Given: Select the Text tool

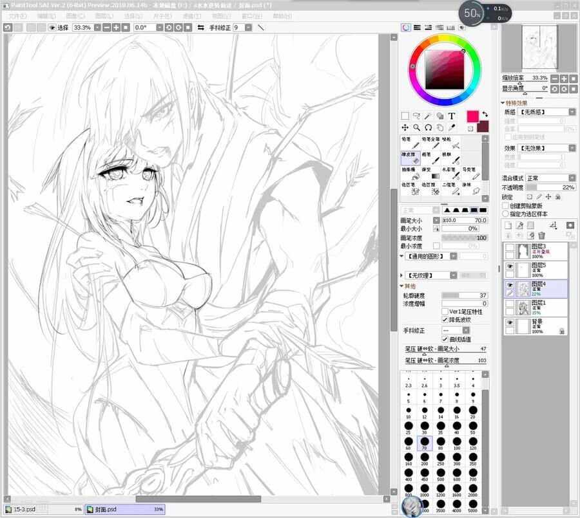Looking at the screenshot, I should (452, 116).
